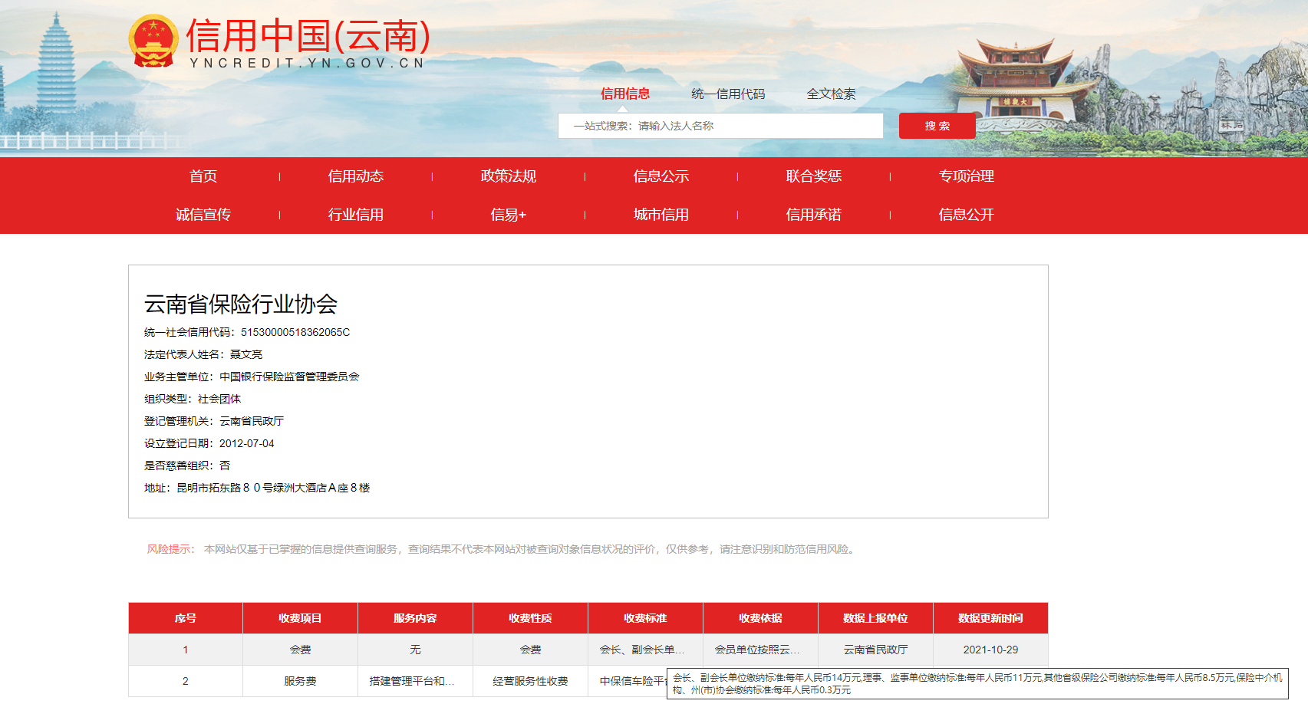This screenshot has width=1308, height=704.
Task: Click the legal representative 聂文亮 text
Action: click(x=246, y=354)
